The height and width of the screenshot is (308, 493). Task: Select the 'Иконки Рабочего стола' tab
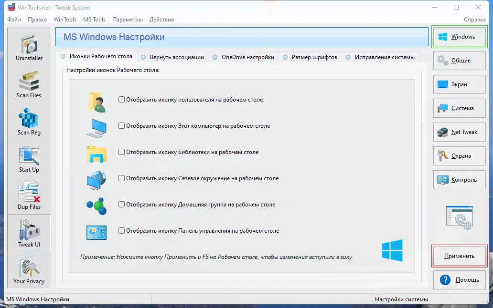coord(96,56)
